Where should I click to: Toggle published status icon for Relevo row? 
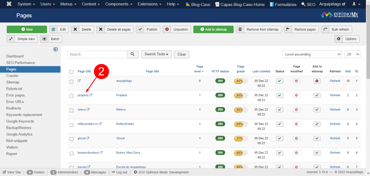279,110
